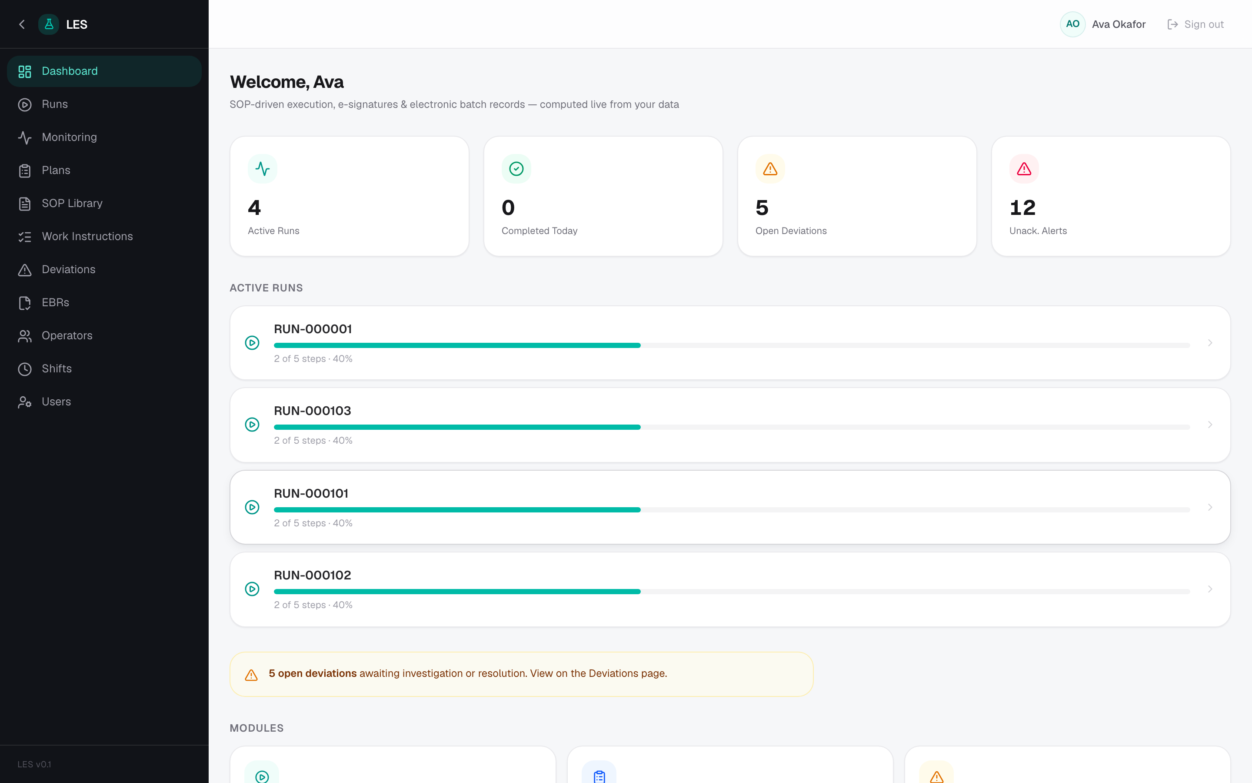Click the SOP Library document icon
1252x783 pixels.
pyautogui.click(x=25, y=204)
